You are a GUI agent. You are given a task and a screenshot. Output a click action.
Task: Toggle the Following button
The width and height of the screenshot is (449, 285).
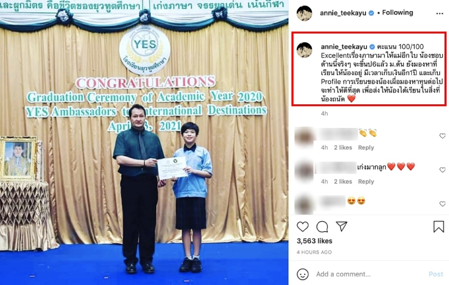point(397,12)
